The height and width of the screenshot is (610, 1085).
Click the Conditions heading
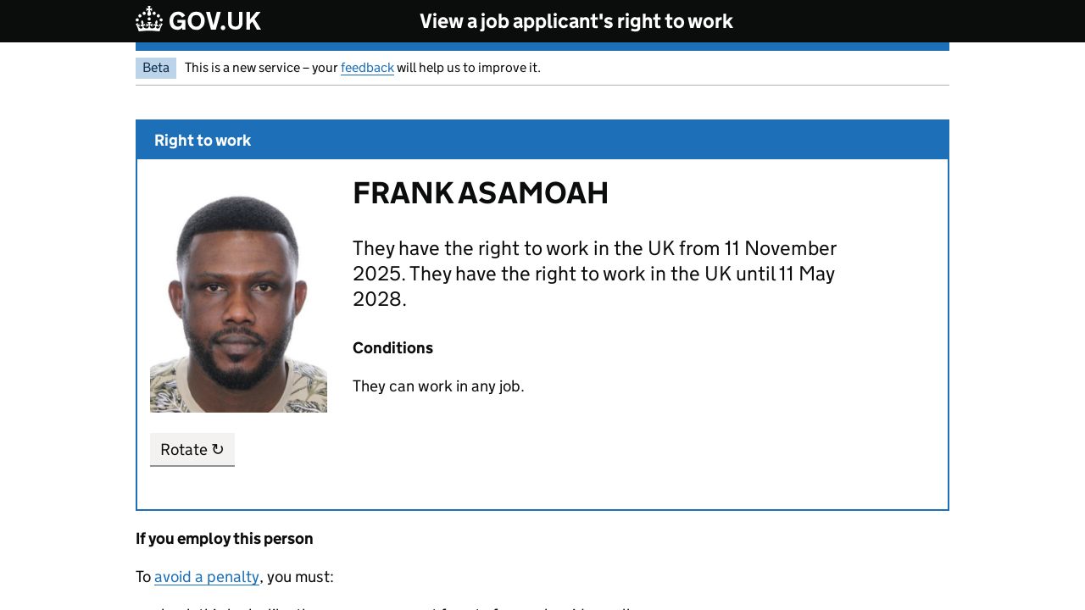point(392,348)
